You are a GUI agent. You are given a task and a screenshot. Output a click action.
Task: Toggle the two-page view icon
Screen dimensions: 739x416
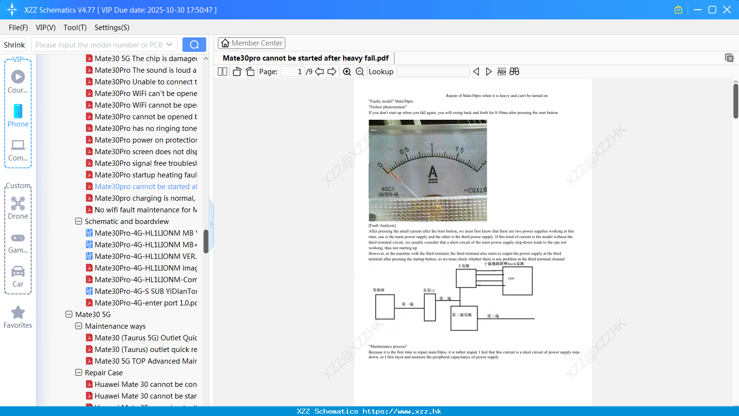click(222, 72)
